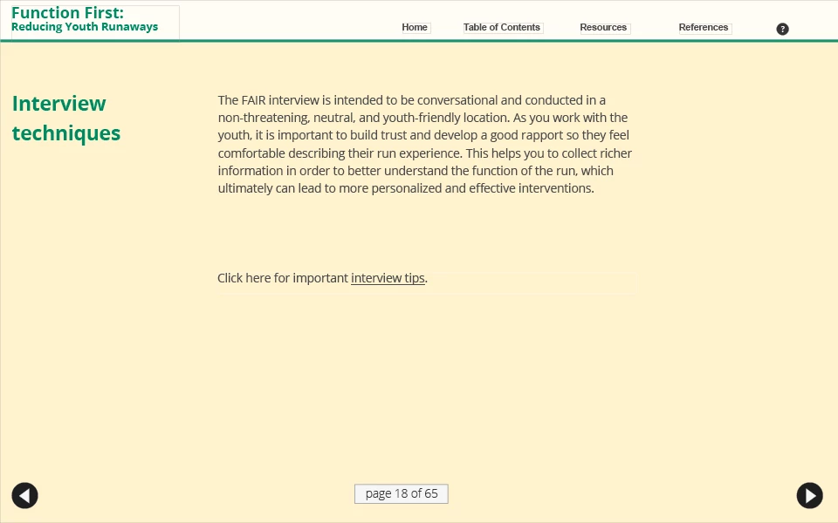838x523 pixels.
Task: Follow the interview tips link
Action: click(x=388, y=278)
